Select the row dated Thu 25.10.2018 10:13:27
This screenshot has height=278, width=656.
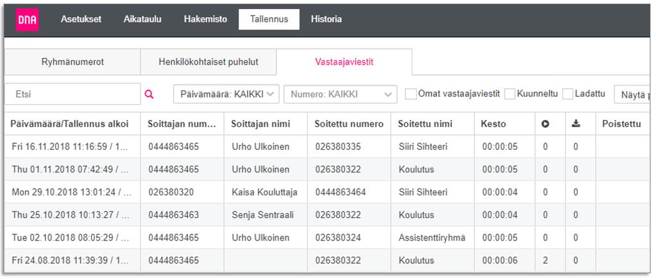[x=327, y=215]
